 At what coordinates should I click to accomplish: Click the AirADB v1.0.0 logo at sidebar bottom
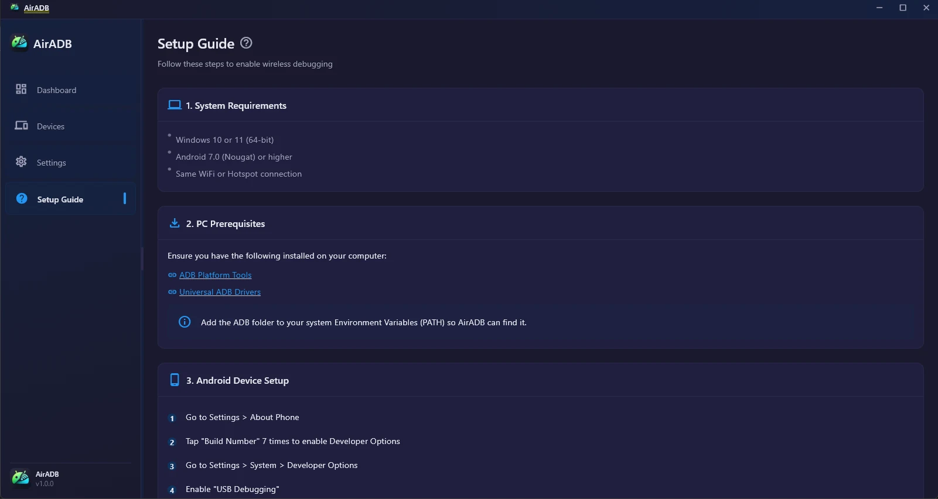click(21, 478)
